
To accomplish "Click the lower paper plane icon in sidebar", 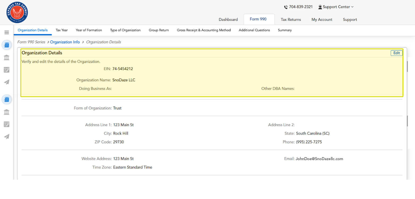I will click(7, 137).
